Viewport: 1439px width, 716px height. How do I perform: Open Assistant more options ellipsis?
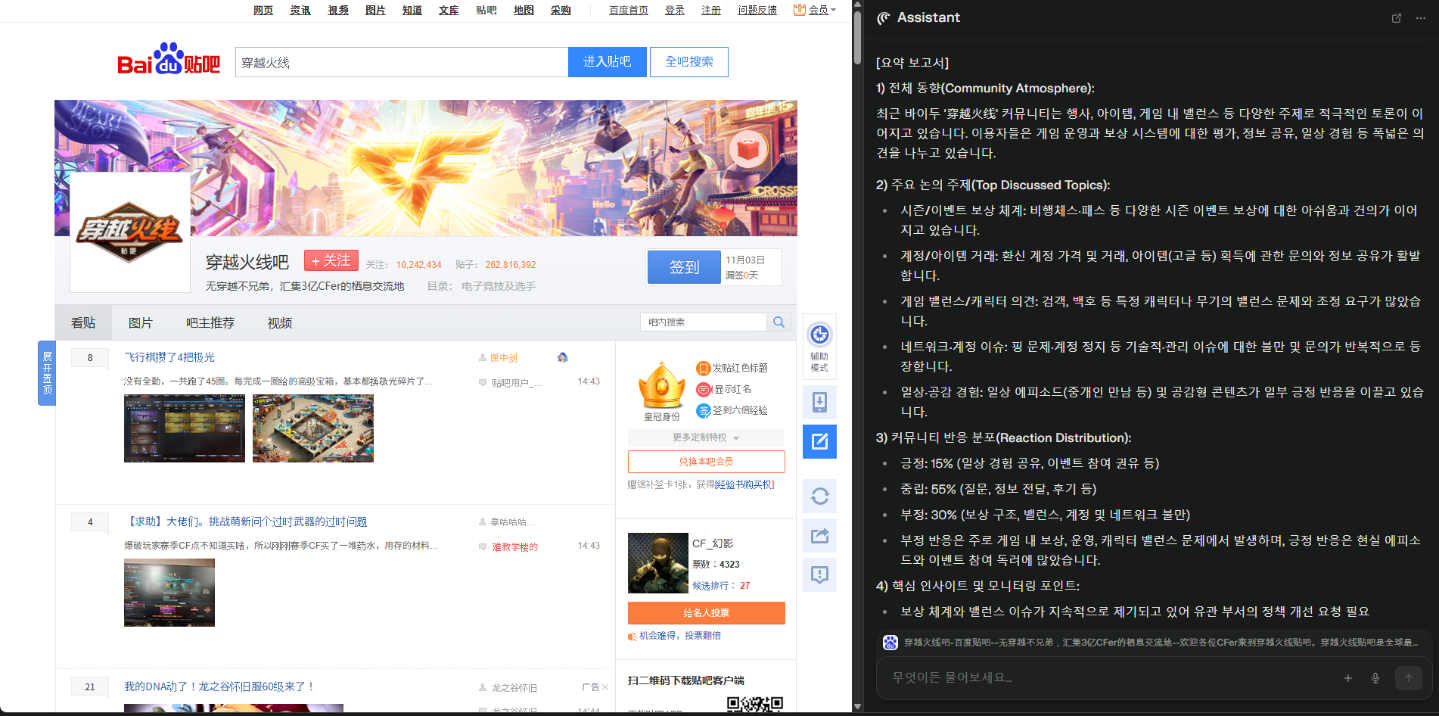coord(1421,18)
